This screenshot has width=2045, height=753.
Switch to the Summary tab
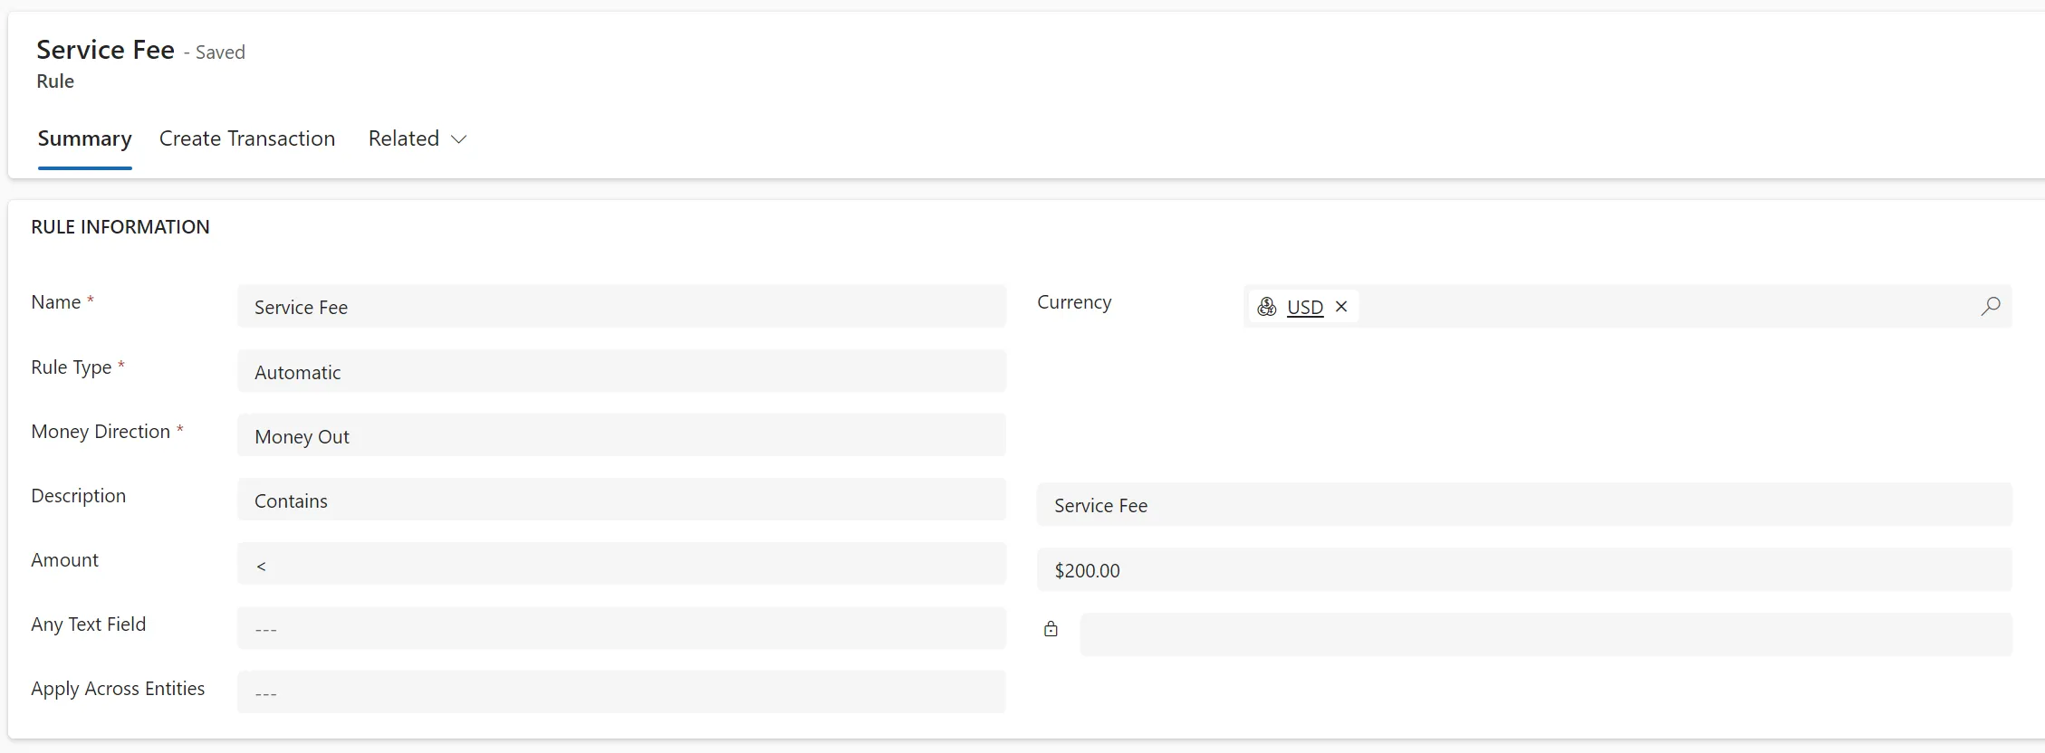tap(85, 138)
